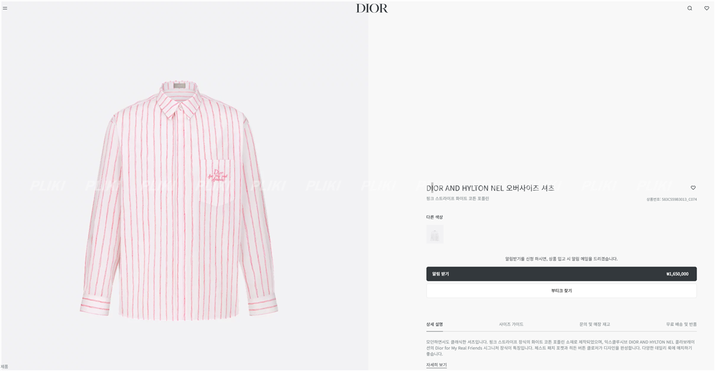Screen dimensions: 715x371
Task: Add shirt to favorites via heart beside title
Action: (693, 188)
